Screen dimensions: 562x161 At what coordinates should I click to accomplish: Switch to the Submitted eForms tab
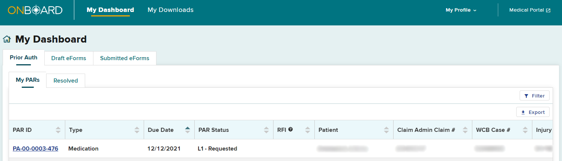point(125,58)
